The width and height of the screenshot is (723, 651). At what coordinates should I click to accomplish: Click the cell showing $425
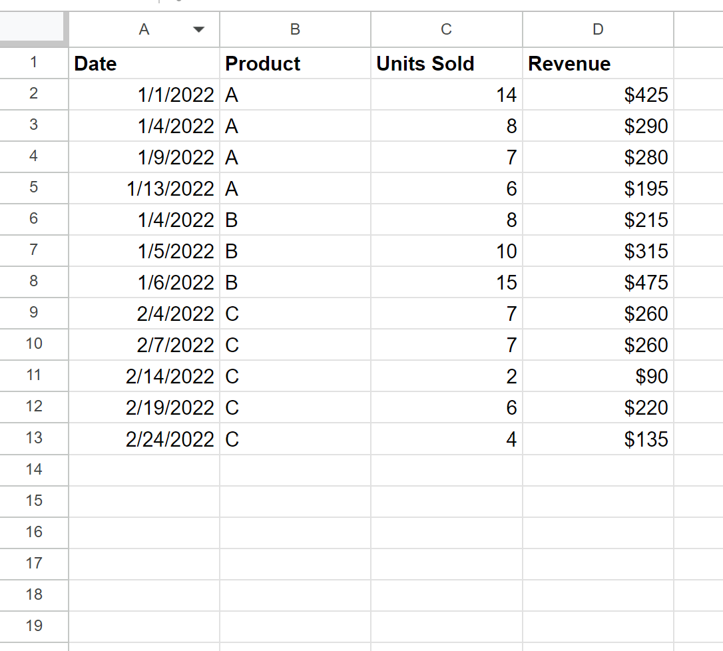click(x=597, y=95)
